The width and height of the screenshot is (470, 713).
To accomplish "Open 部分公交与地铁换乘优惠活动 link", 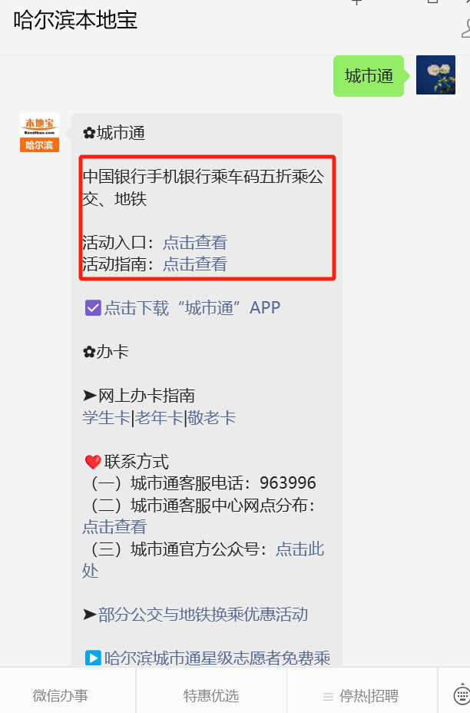I will [204, 615].
